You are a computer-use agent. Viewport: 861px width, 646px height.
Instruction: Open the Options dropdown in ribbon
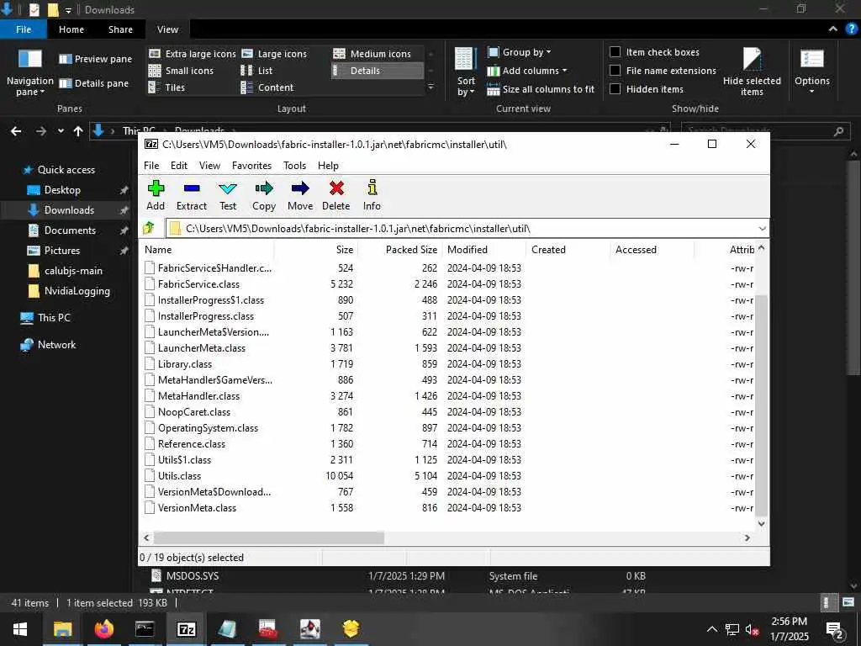[x=812, y=71]
